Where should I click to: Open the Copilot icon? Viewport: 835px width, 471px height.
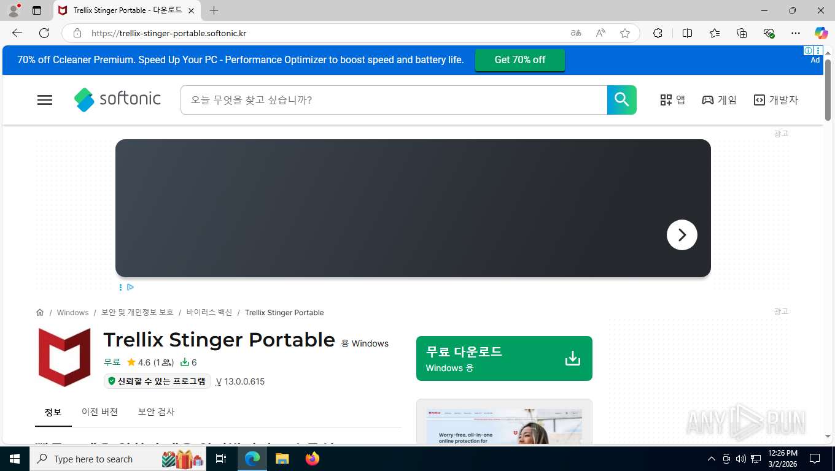click(x=821, y=33)
